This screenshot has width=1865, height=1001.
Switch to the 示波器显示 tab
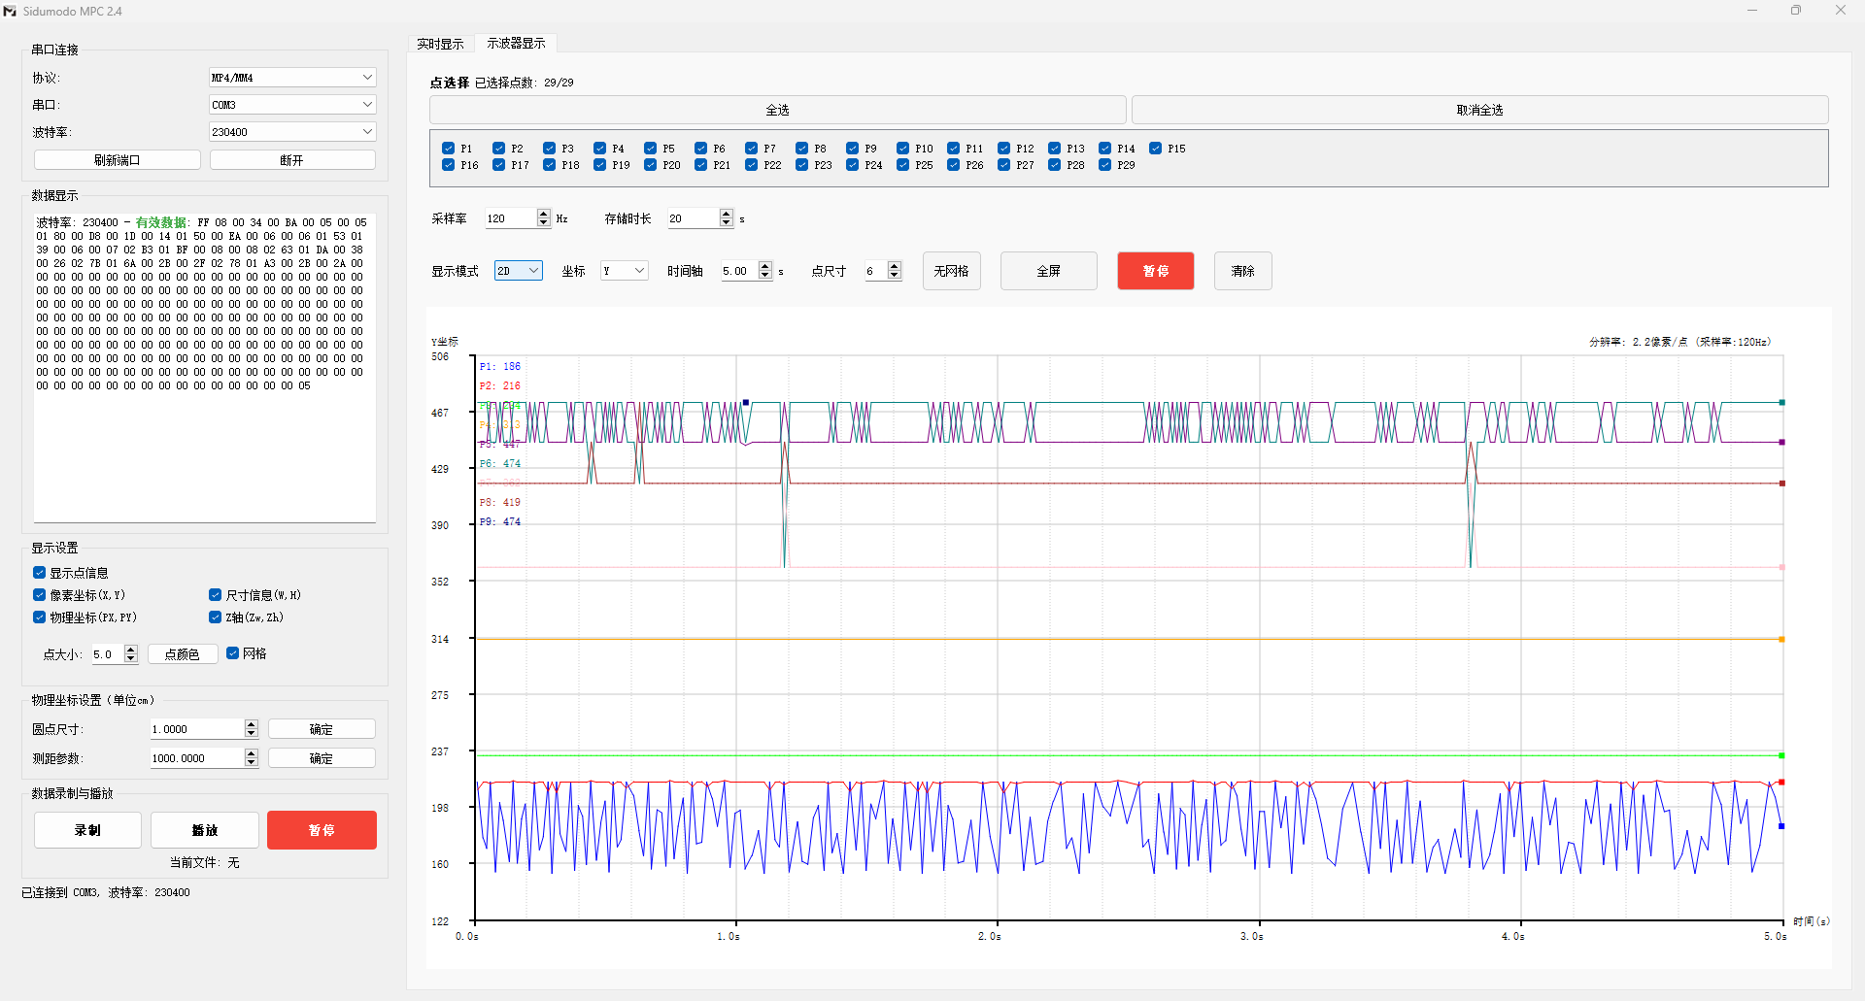[x=516, y=44]
